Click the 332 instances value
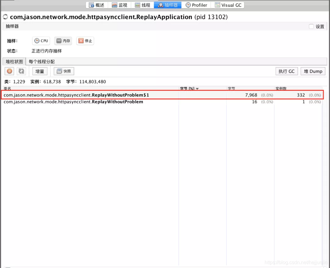 (301, 95)
